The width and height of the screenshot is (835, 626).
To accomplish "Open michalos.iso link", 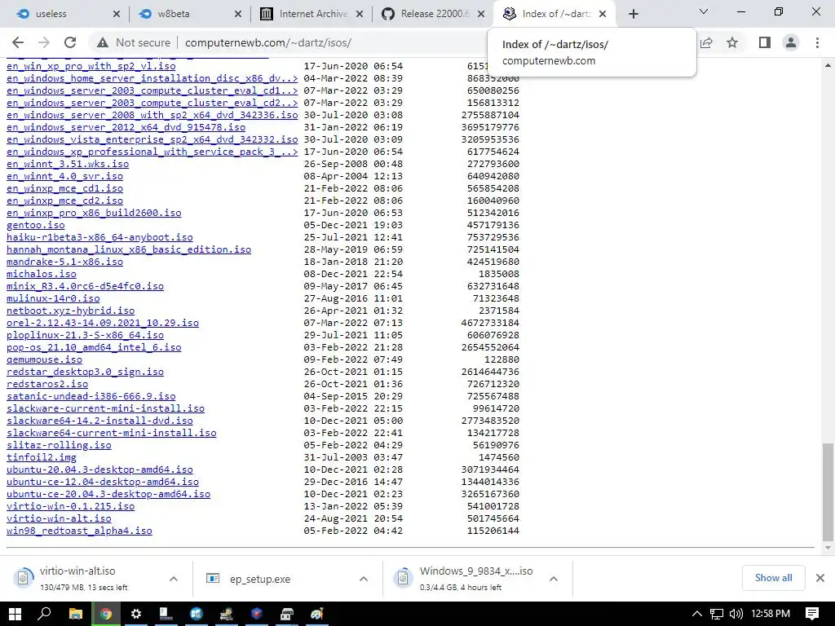I will tap(42, 274).
